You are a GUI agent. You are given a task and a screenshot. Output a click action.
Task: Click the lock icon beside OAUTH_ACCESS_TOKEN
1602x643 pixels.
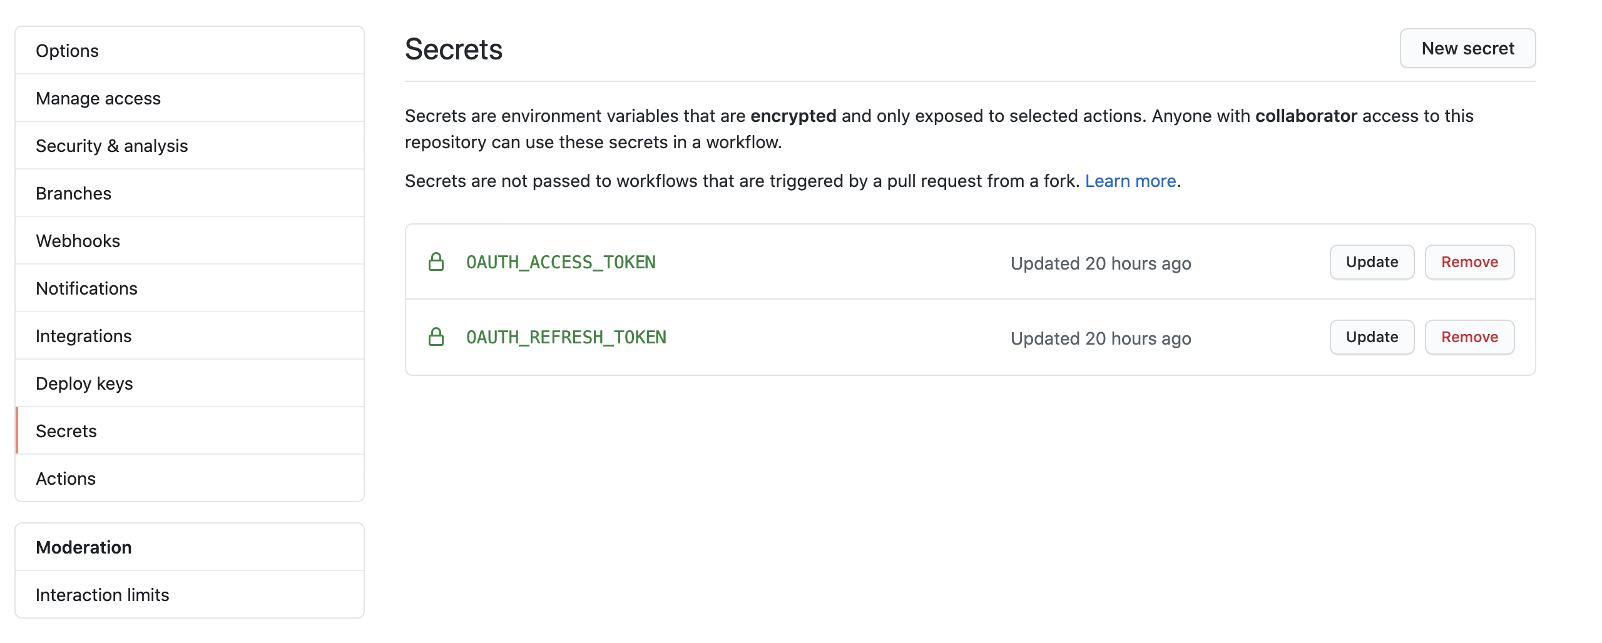pos(436,262)
